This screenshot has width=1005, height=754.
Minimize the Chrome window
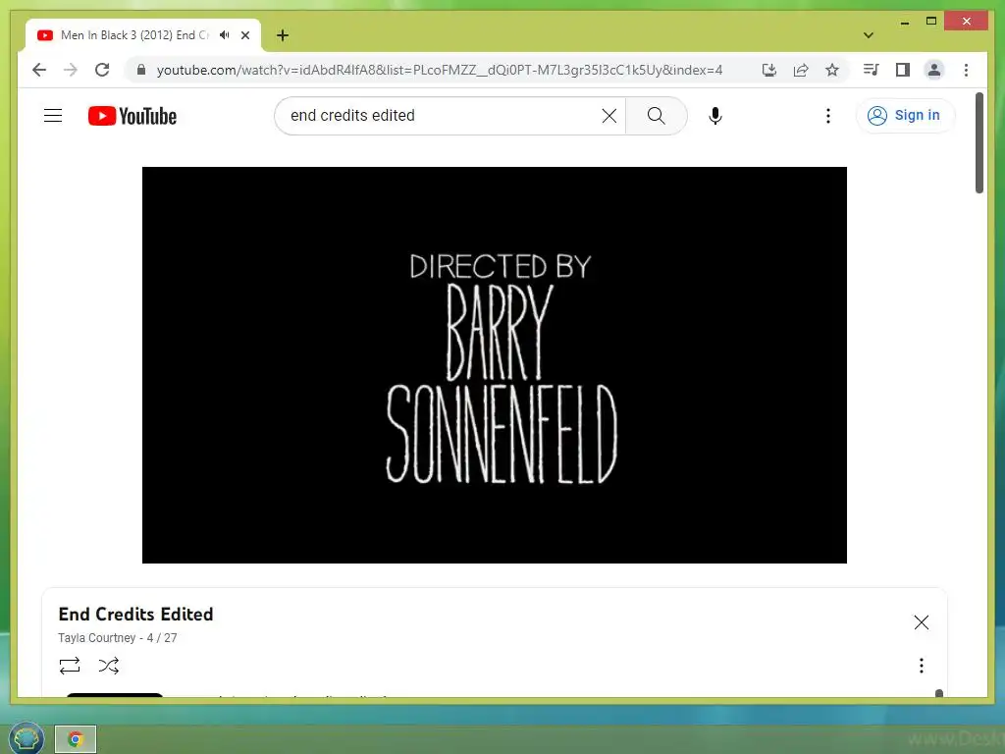[x=904, y=22]
